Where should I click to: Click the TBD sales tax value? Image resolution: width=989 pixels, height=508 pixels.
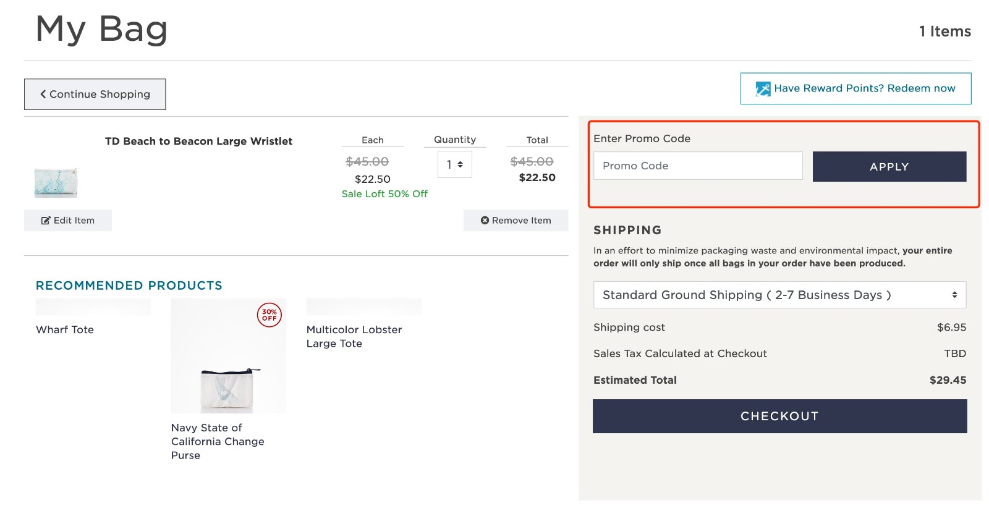coord(955,353)
